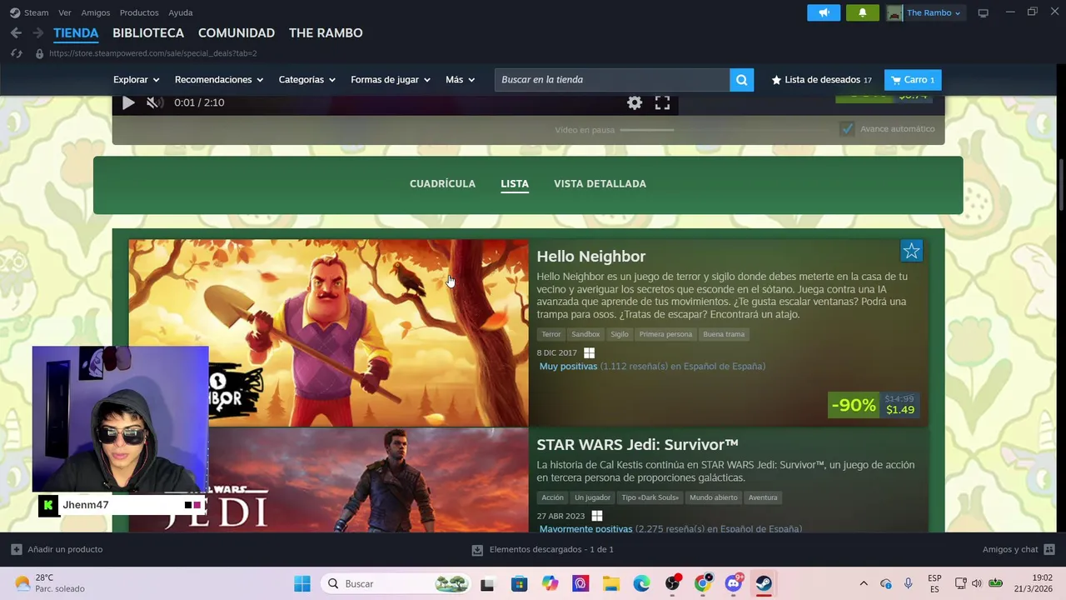This screenshot has width=1066, height=600.
Task: Switch to the CUADRÍCULA view
Action: point(442,183)
